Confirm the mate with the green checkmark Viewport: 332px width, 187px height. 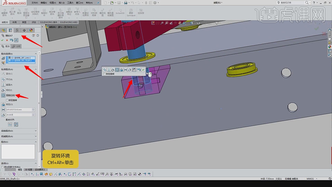pos(3,40)
